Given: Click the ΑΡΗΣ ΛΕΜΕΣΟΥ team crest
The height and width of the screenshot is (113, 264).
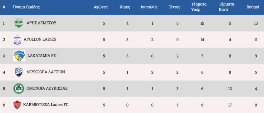Looking at the screenshot, I should (19, 23).
